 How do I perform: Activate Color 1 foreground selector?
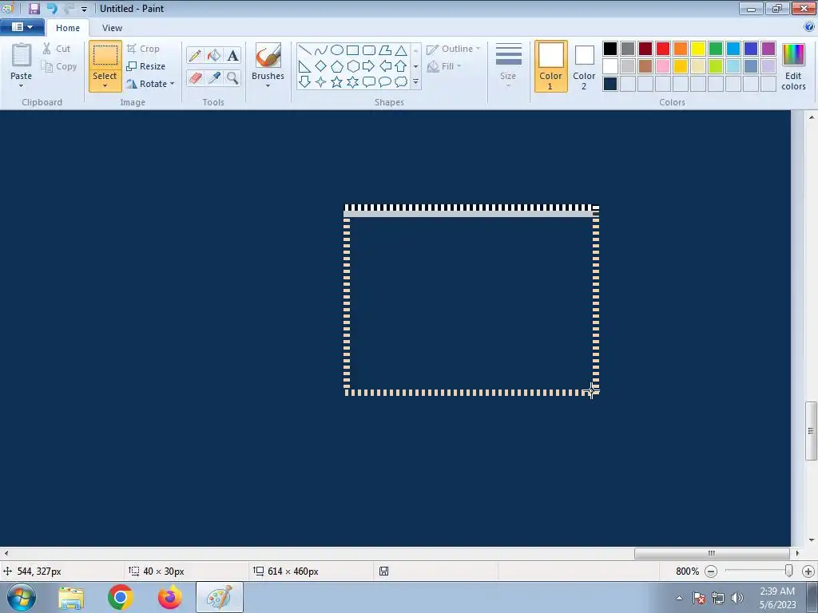tap(551, 66)
